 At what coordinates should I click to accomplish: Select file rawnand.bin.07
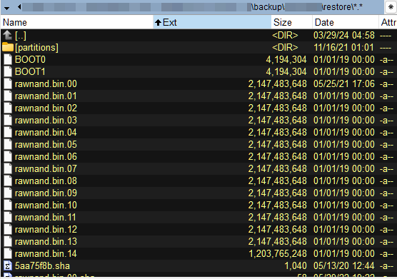46,169
